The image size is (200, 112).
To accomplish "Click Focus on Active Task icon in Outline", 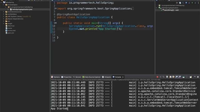I will pyautogui.click(x=177, y=3).
